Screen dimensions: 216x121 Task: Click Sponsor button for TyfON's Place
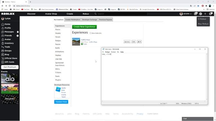127,42
